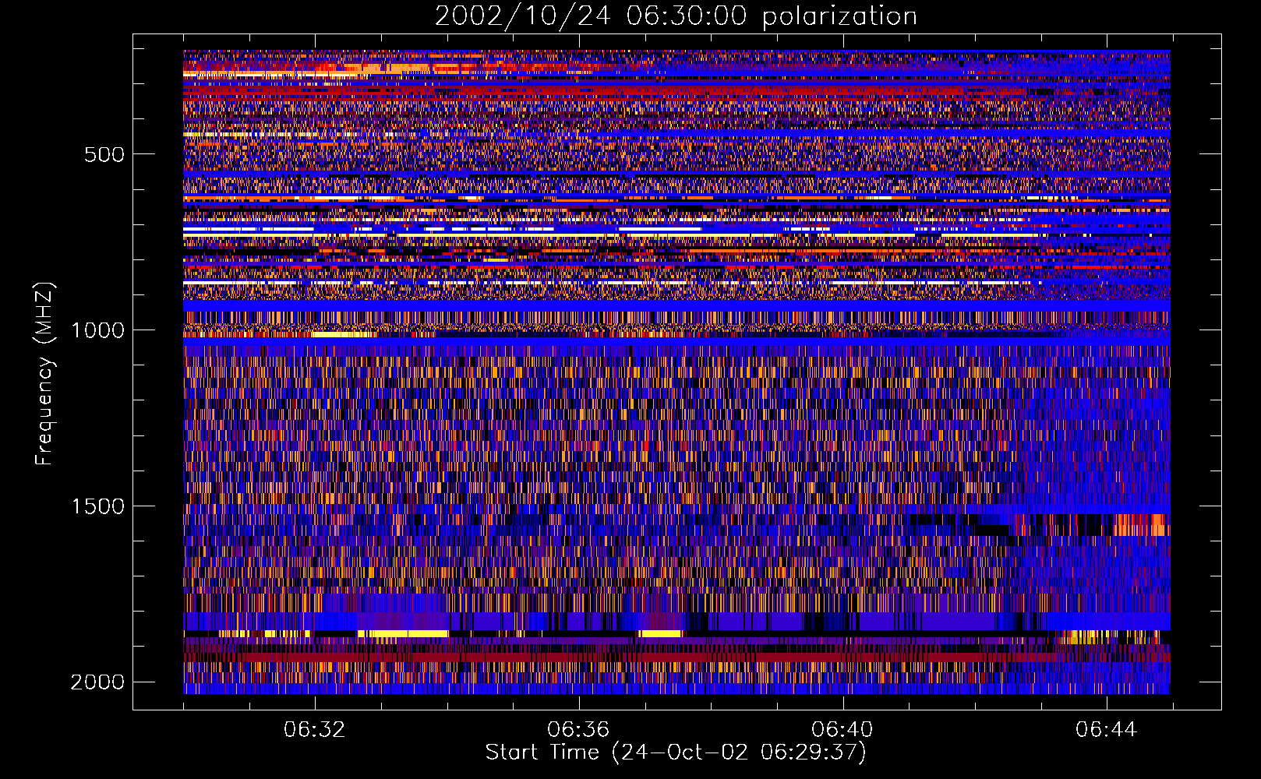
Task: Click the 06:36 time tick label
Action: (x=578, y=730)
